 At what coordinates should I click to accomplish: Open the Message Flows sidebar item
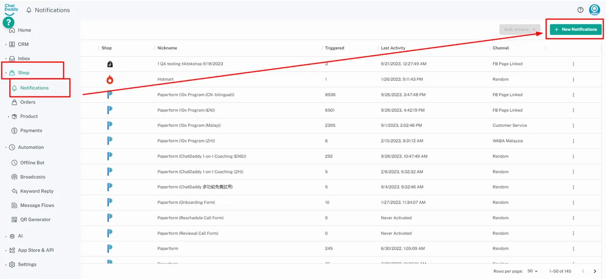click(37, 205)
